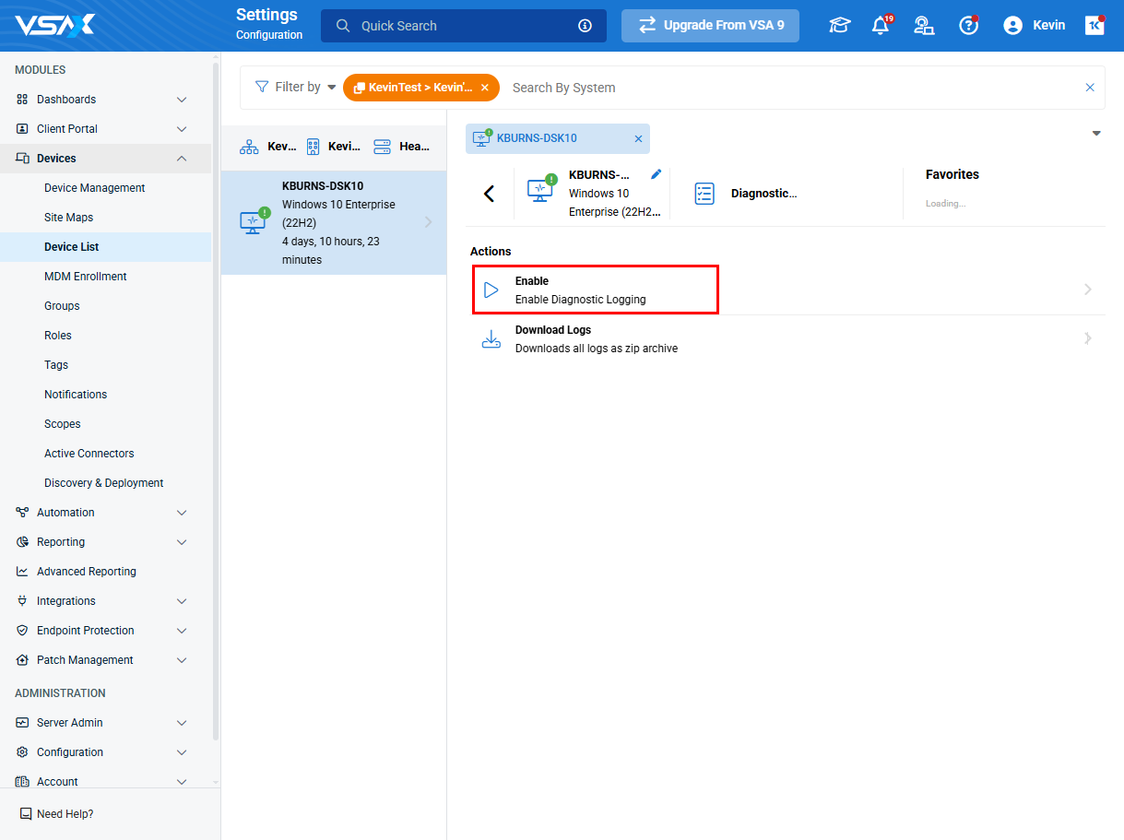Click the agent group server icon
This screenshot has height=840, width=1124.
pos(382,147)
